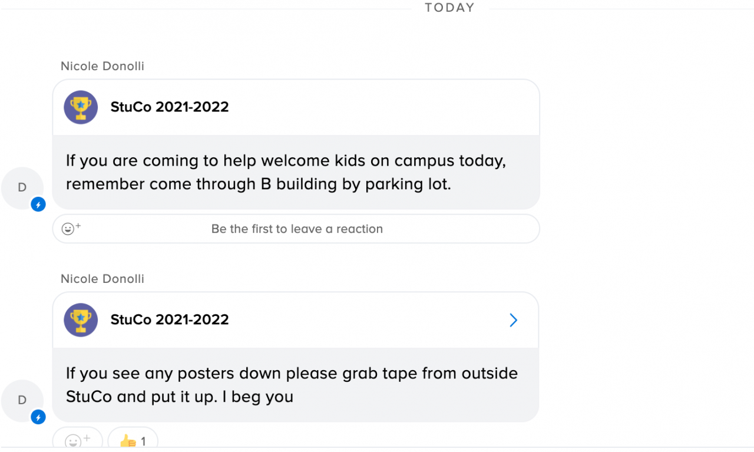Click the add-reaction smiley under the B building message
The image size is (754, 452).
[x=71, y=229]
